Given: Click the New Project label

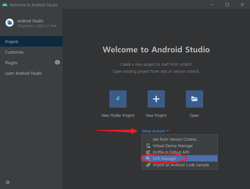Looking at the screenshot, I should (x=156, y=116).
